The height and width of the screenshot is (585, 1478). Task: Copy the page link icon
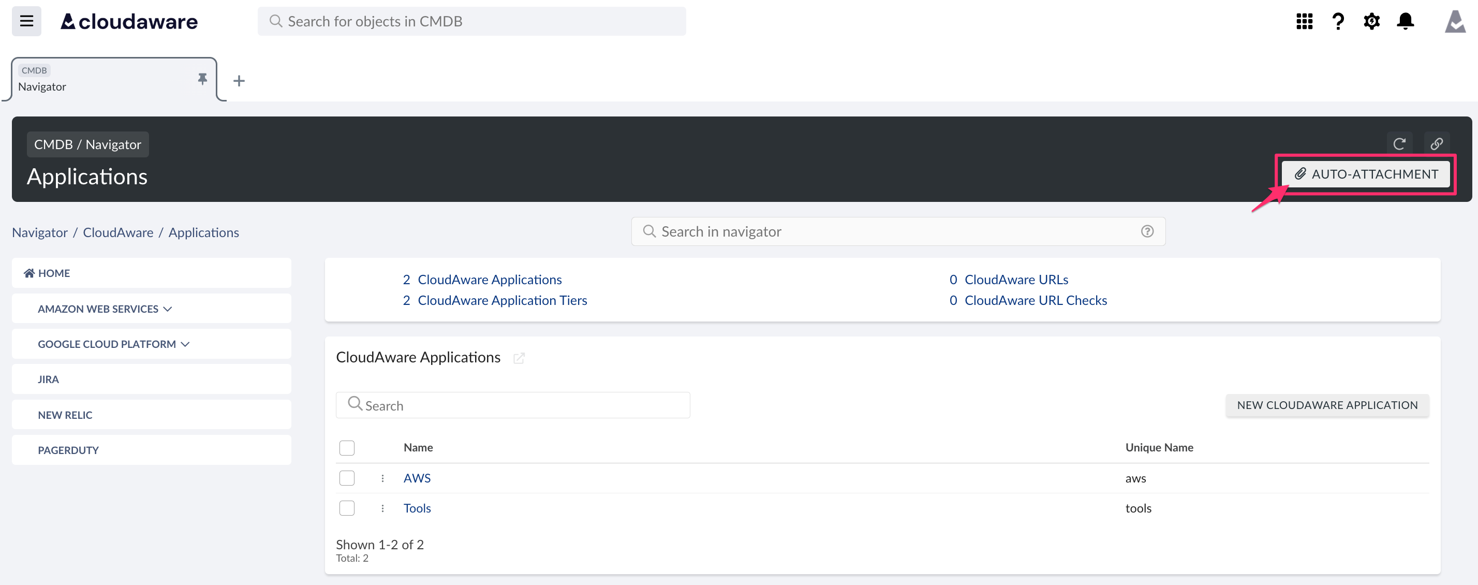pos(1437,143)
